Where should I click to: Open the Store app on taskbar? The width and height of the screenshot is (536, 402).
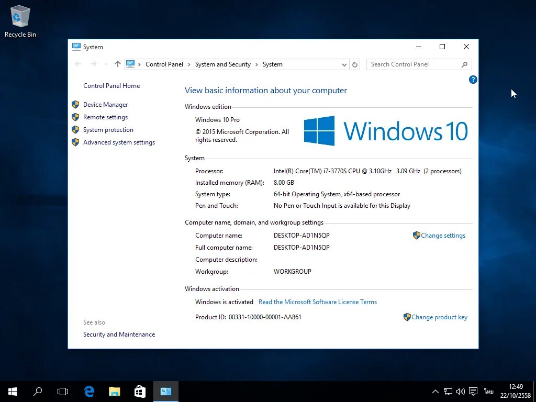pos(140,392)
